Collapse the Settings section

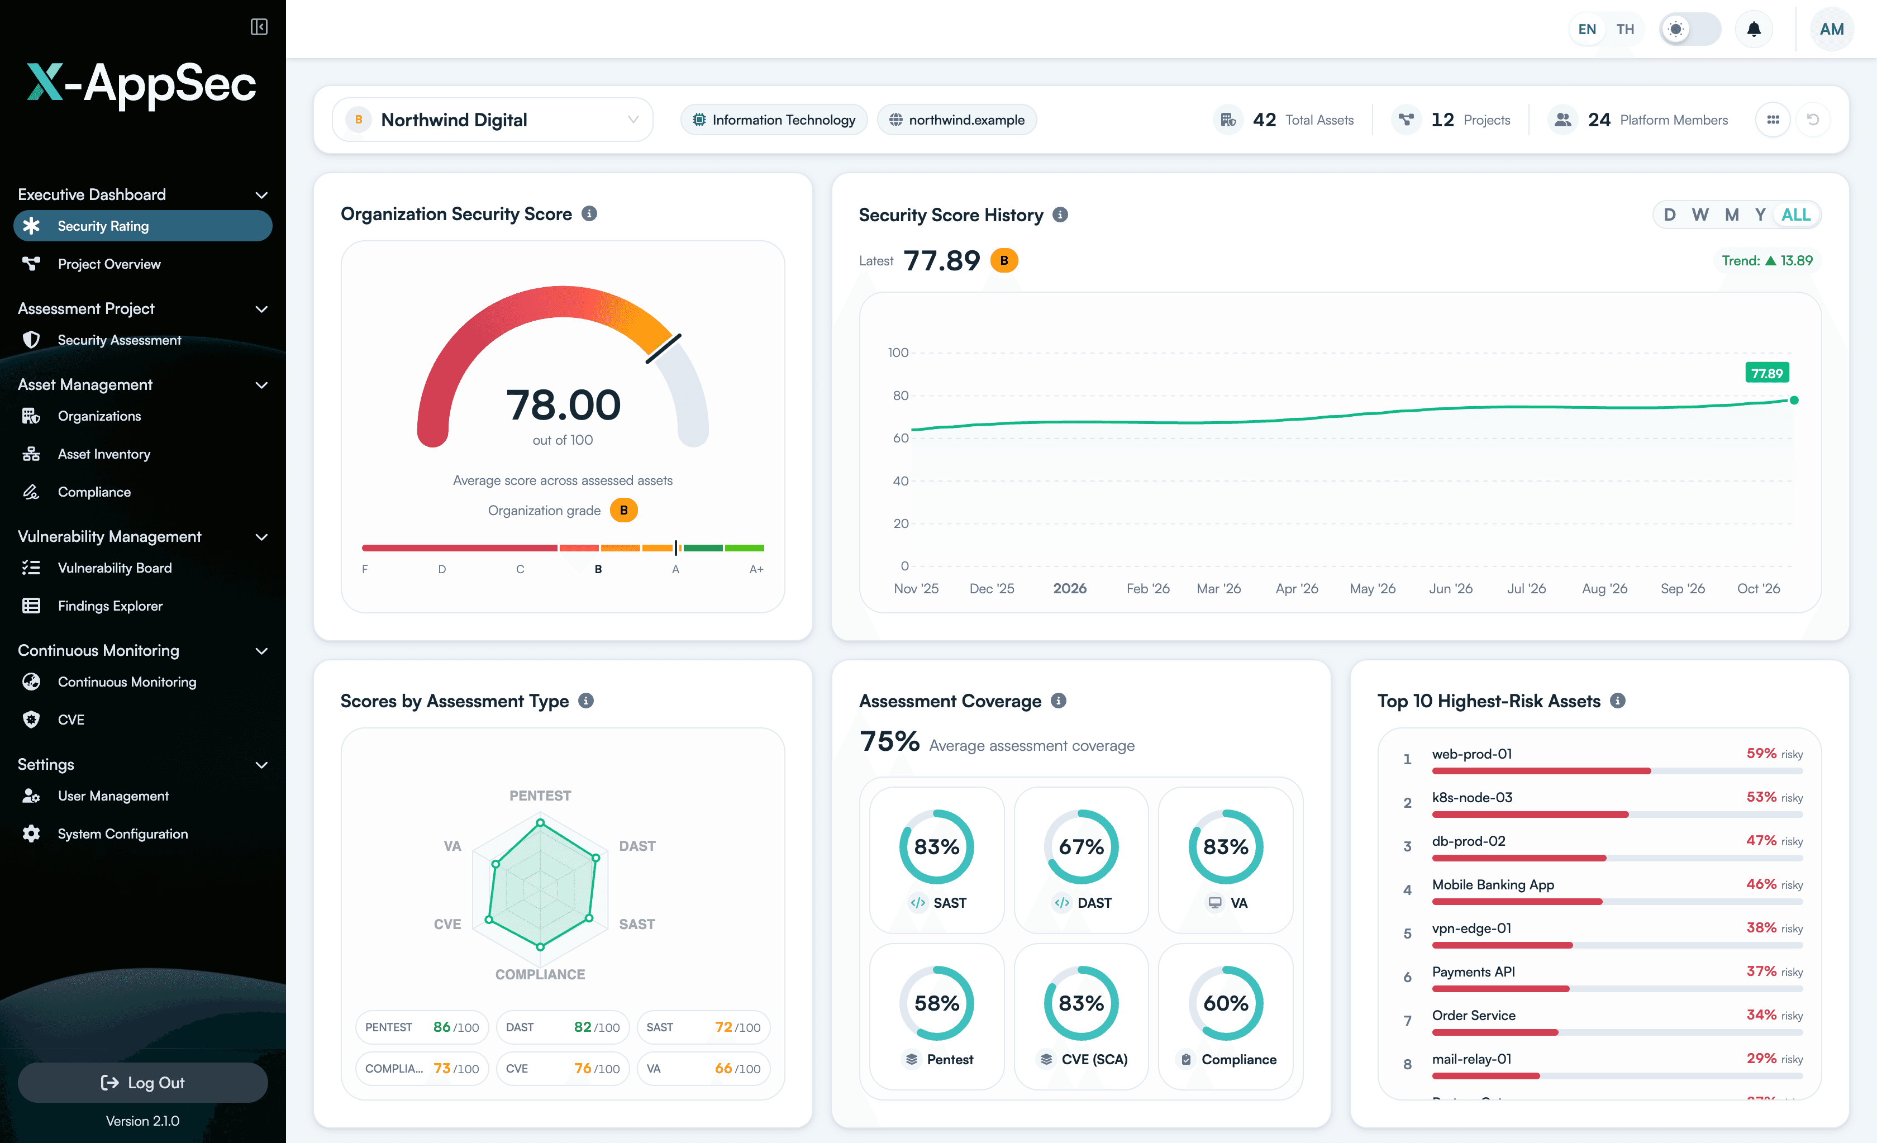[261, 764]
